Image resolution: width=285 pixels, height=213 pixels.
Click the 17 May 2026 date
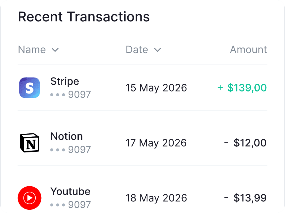coord(156,143)
